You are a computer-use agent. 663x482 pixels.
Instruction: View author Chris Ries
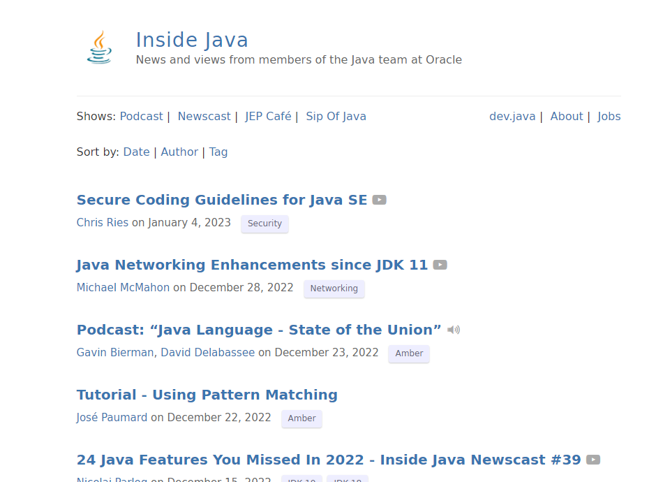coord(103,223)
